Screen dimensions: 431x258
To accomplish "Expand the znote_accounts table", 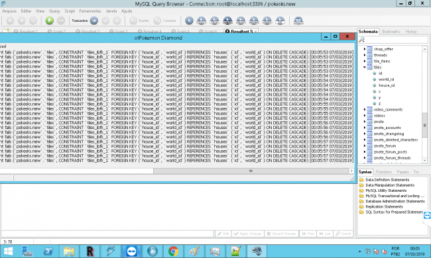I will 365,128.
